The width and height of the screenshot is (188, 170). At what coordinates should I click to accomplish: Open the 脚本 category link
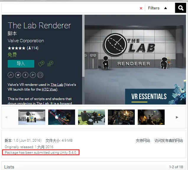click(x=12, y=33)
